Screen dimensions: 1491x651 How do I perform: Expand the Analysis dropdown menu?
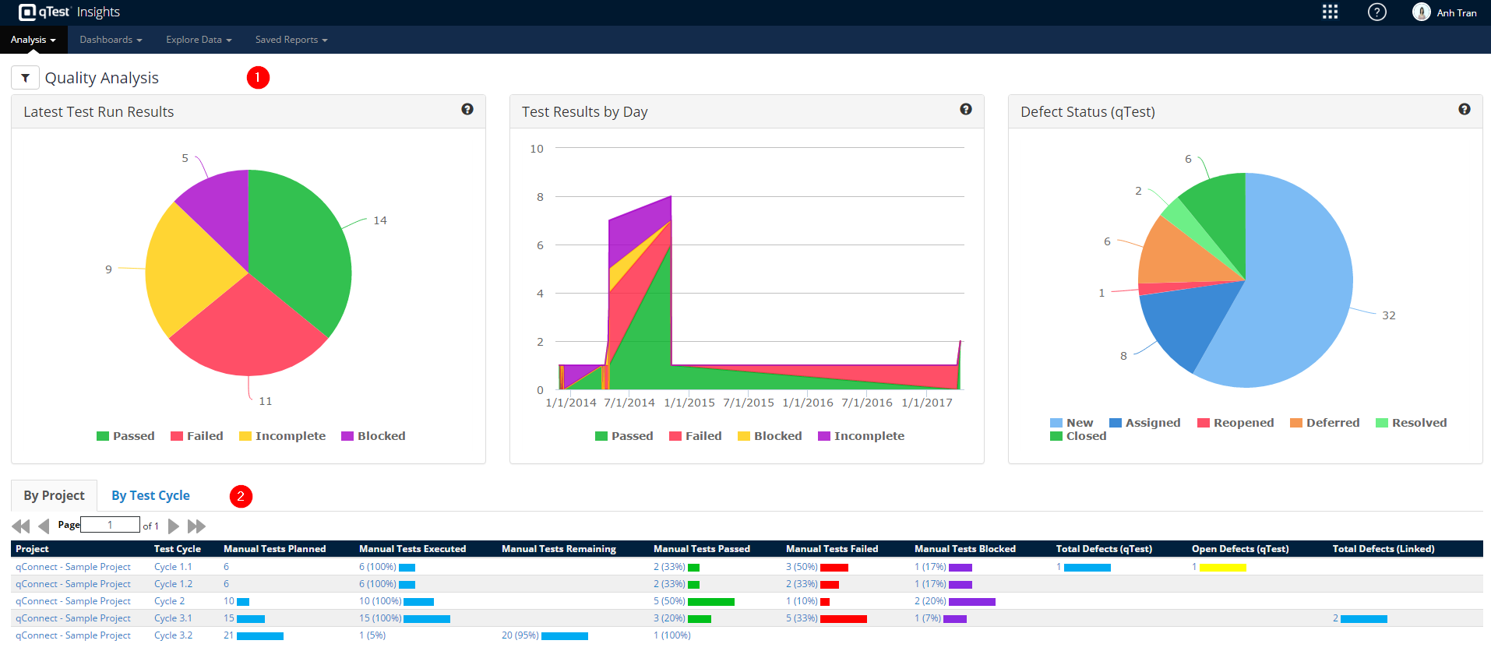33,40
